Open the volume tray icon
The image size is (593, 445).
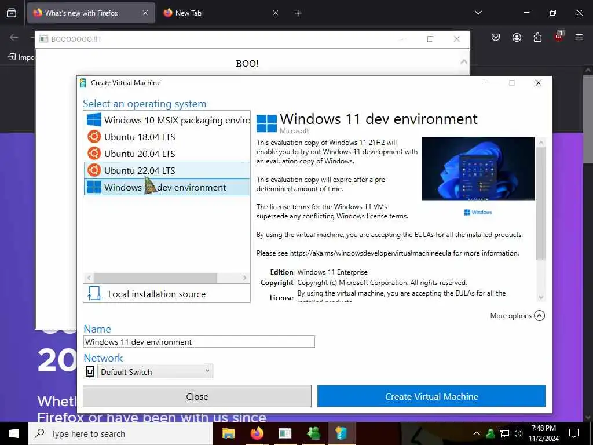pyautogui.click(x=518, y=433)
